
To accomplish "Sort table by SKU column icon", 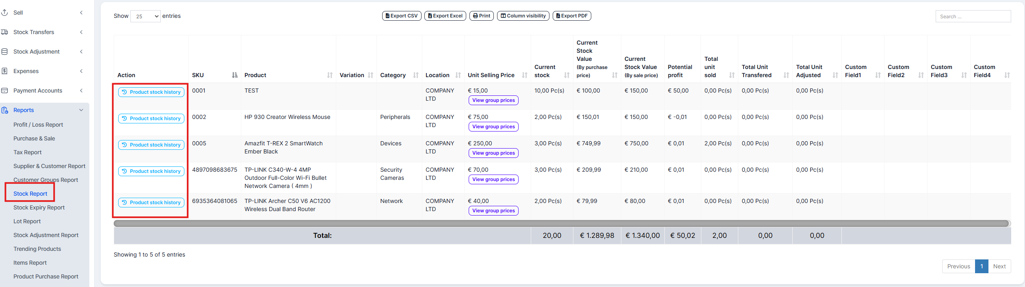I will (235, 75).
